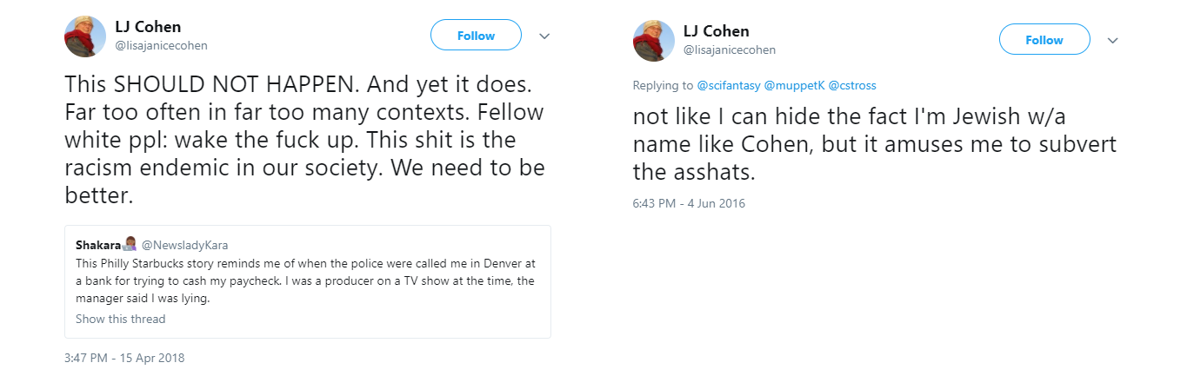Image resolution: width=1187 pixels, height=376 pixels.
Task: Follow LJ Cohen from the left tweet
Action: 476,36
